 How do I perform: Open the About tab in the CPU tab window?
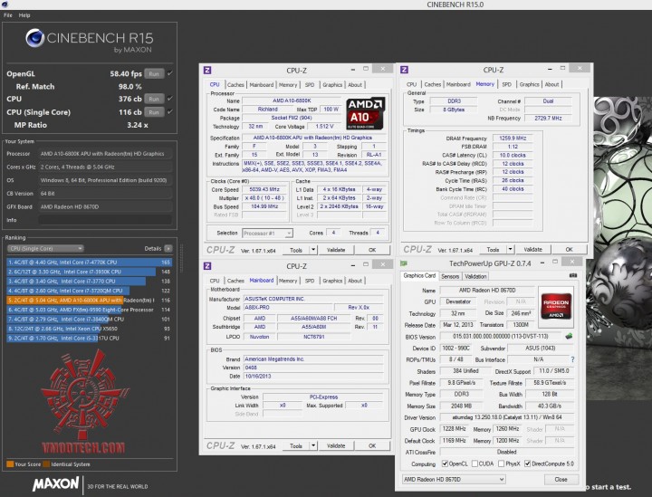[355, 85]
